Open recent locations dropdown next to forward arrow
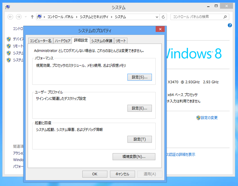 click(26, 17)
